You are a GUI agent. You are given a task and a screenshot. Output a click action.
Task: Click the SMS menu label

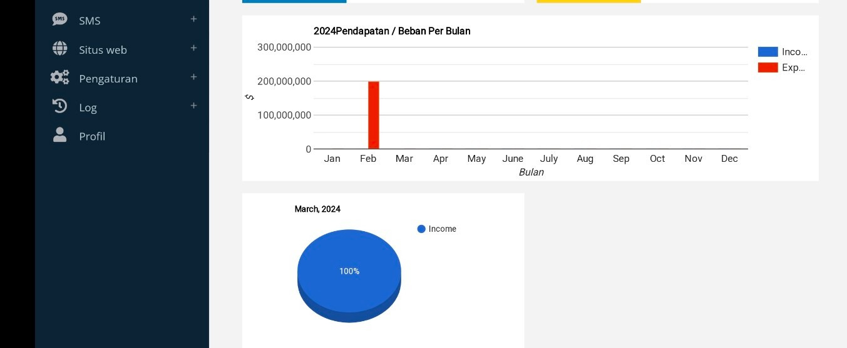tap(90, 21)
